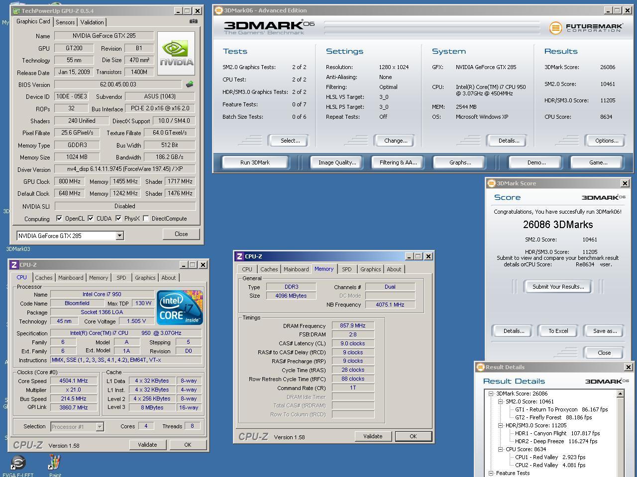Screen dimensions: 637x477
Task: Click the Image Quality button
Action: click(x=337, y=162)
